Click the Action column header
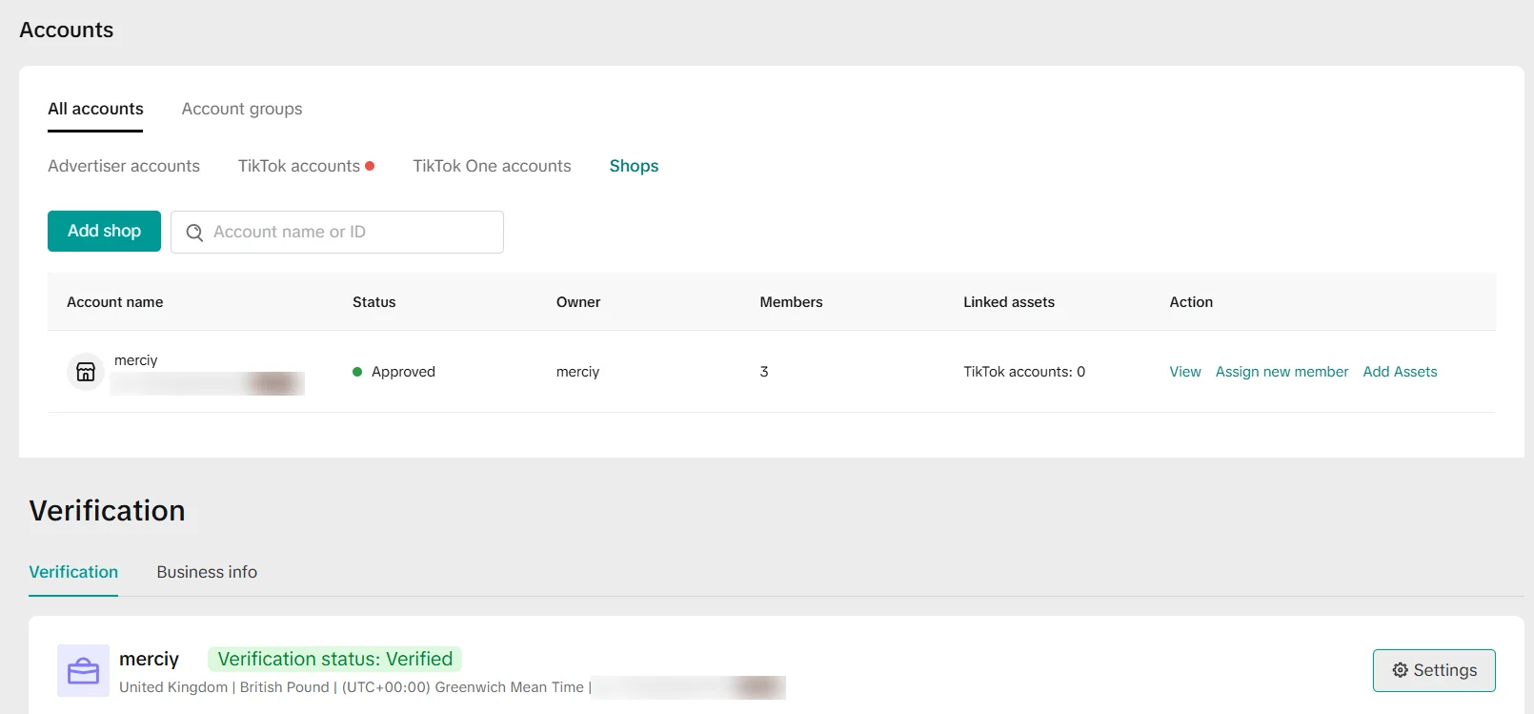This screenshot has height=714, width=1534. click(x=1191, y=302)
